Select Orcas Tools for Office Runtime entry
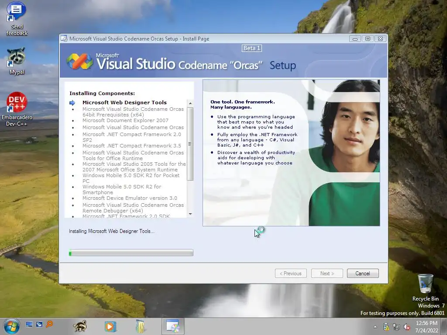447x335 pixels. click(133, 155)
